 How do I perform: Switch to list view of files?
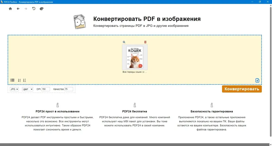tap(12, 80)
